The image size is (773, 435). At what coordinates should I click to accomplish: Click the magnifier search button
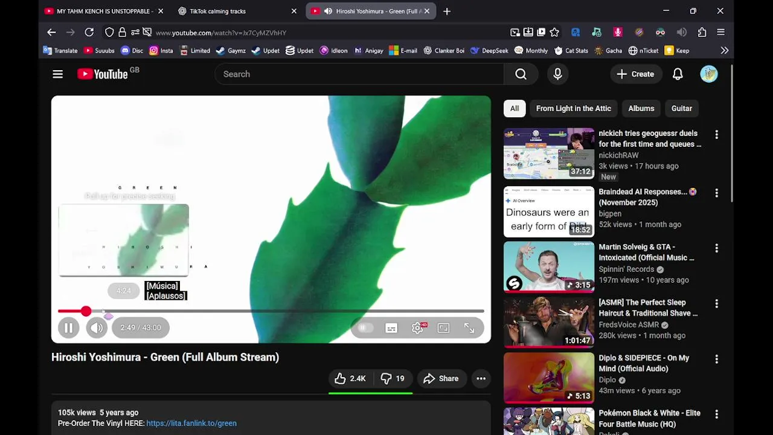click(x=521, y=74)
